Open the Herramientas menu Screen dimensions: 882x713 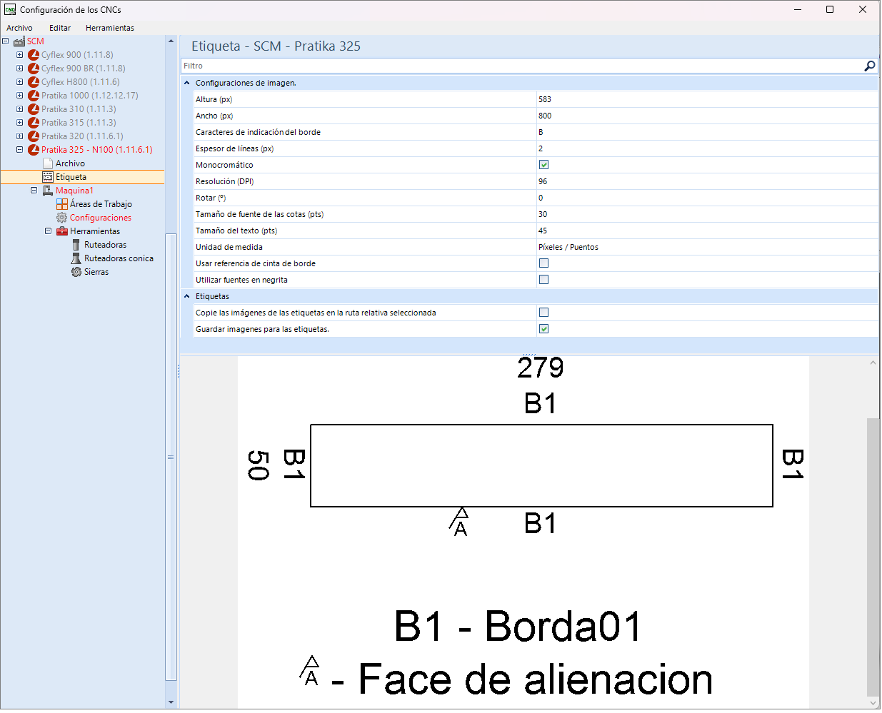point(110,28)
